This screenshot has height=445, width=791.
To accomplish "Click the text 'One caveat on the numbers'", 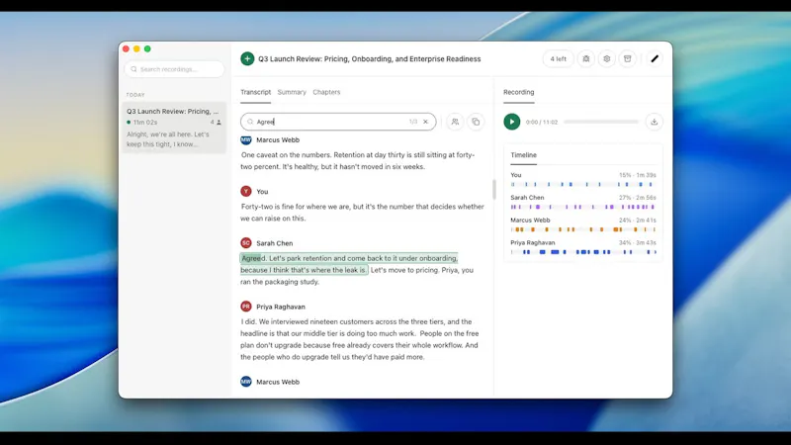I will point(285,155).
